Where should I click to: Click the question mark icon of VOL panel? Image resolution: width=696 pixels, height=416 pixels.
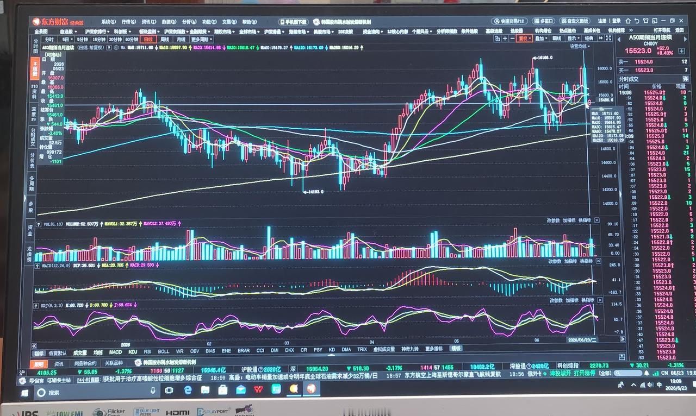pyautogui.click(x=39, y=224)
